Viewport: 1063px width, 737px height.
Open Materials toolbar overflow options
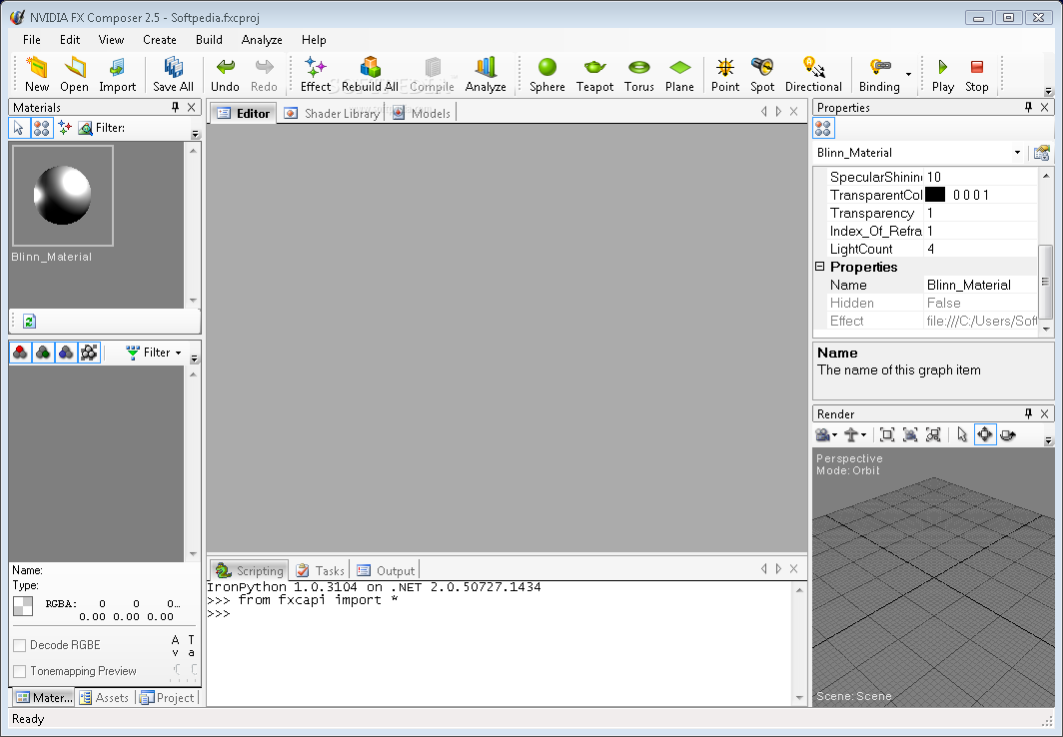click(x=195, y=134)
